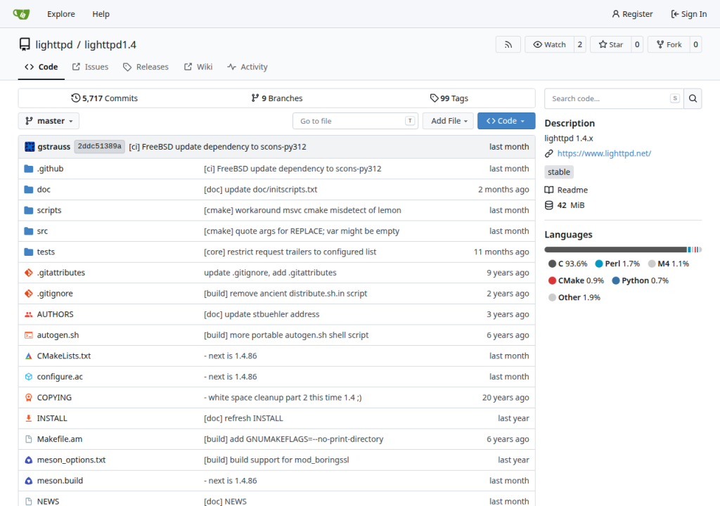The height and width of the screenshot is (506, 720).
Task: Click the repository icon beside lighttpd
Action: 25,44
